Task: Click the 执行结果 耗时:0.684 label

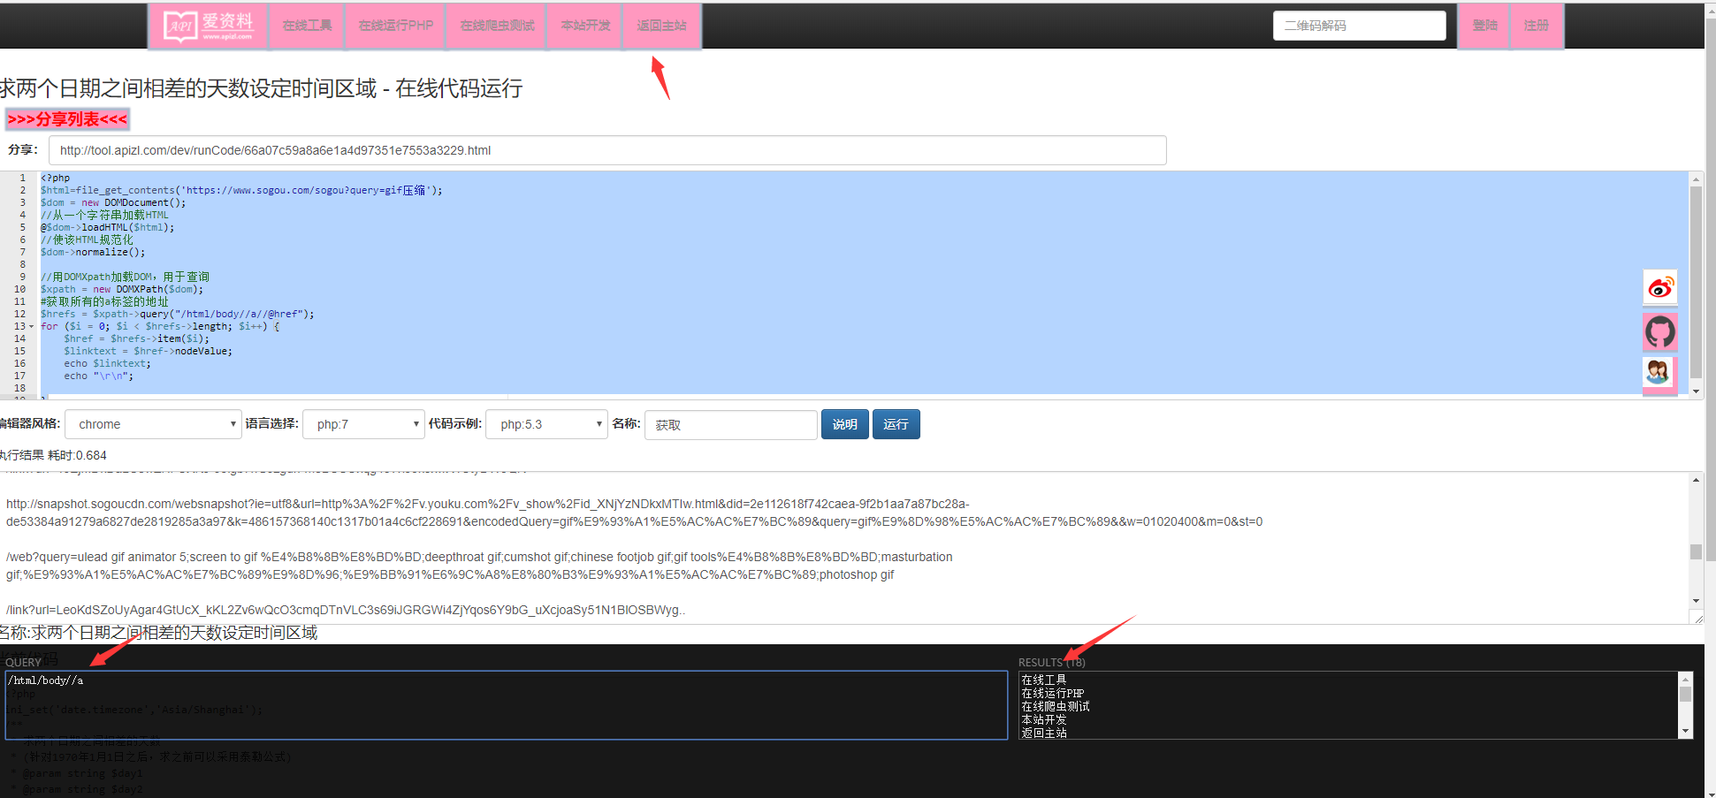Action: (x=53, y=455)
